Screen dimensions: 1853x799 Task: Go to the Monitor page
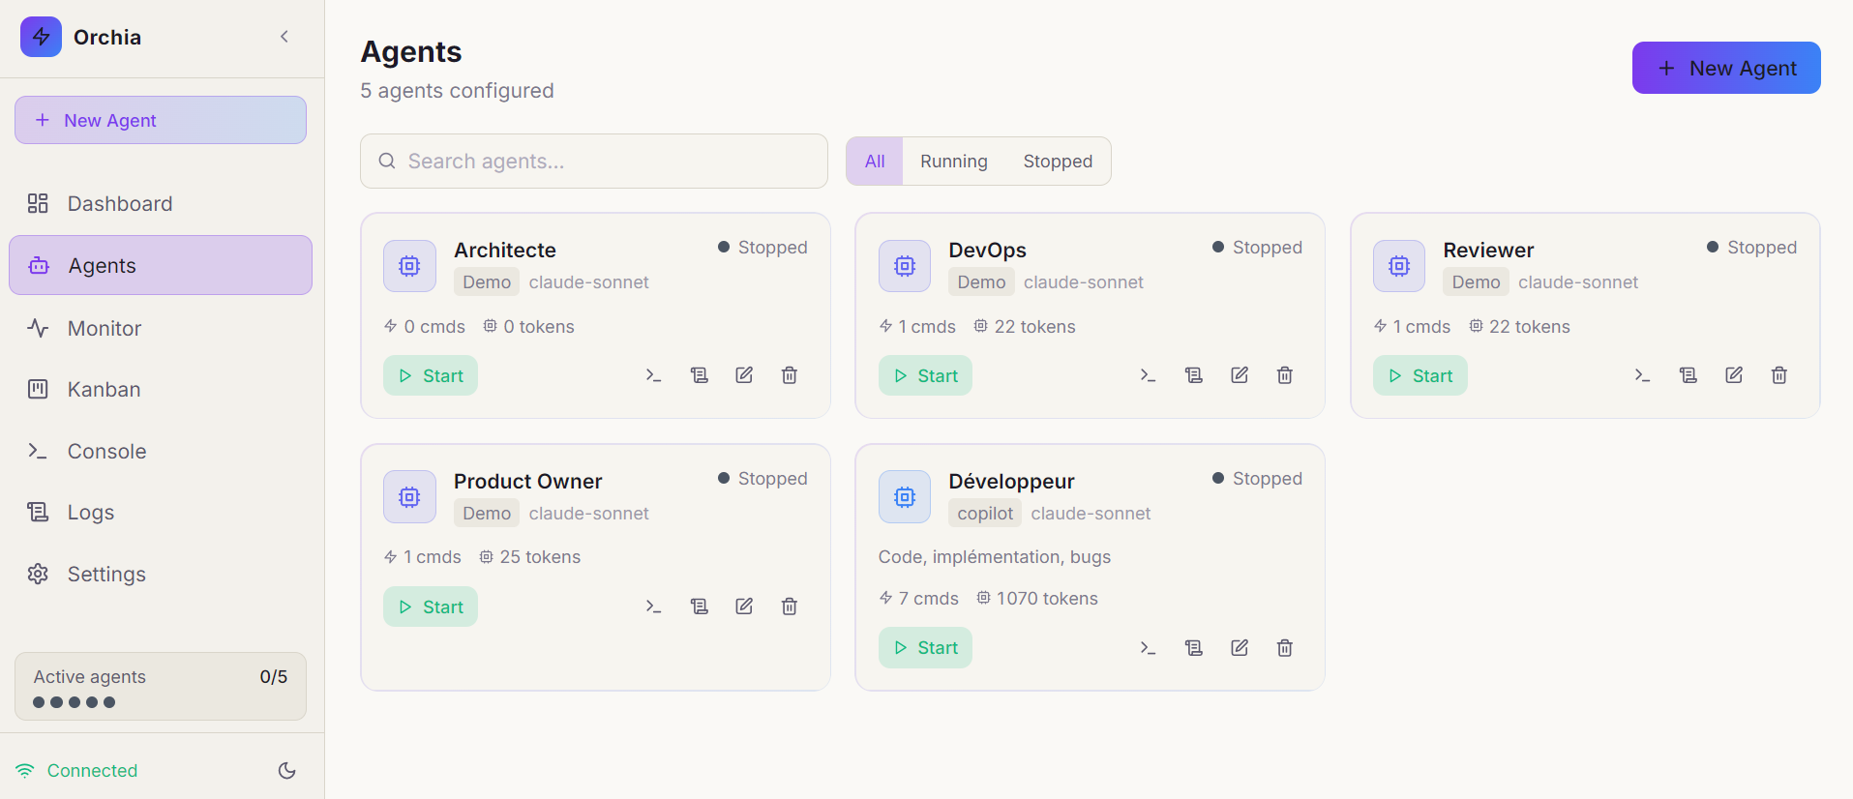(161, 328)
